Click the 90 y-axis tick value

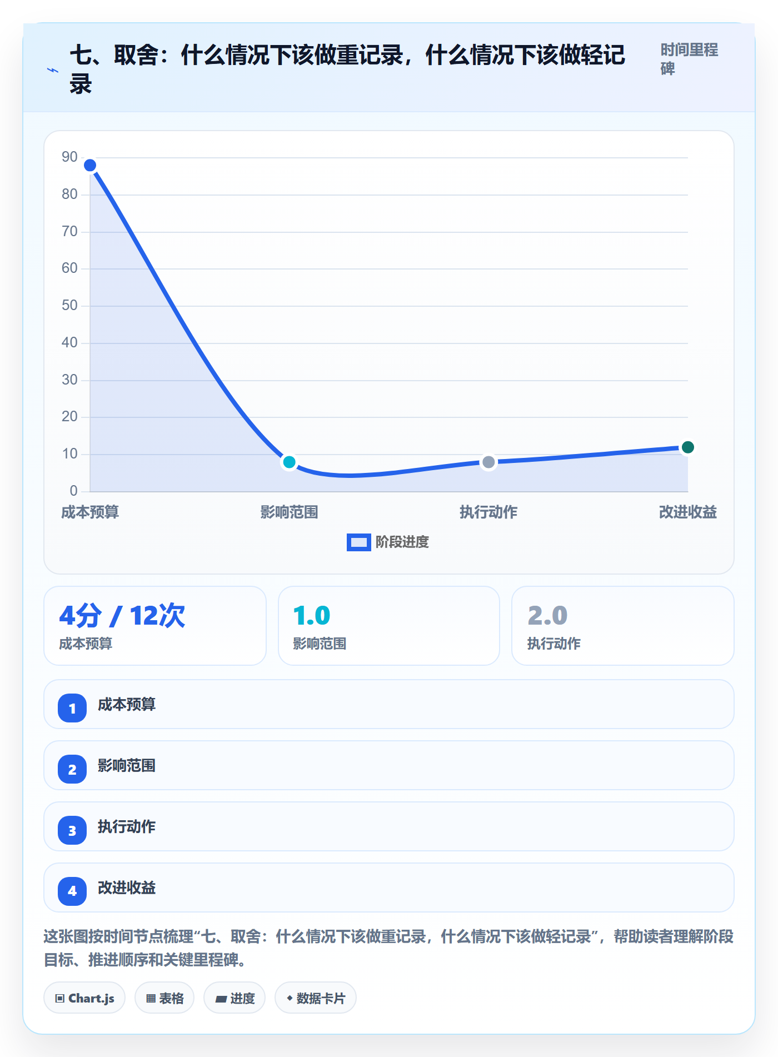69,157
